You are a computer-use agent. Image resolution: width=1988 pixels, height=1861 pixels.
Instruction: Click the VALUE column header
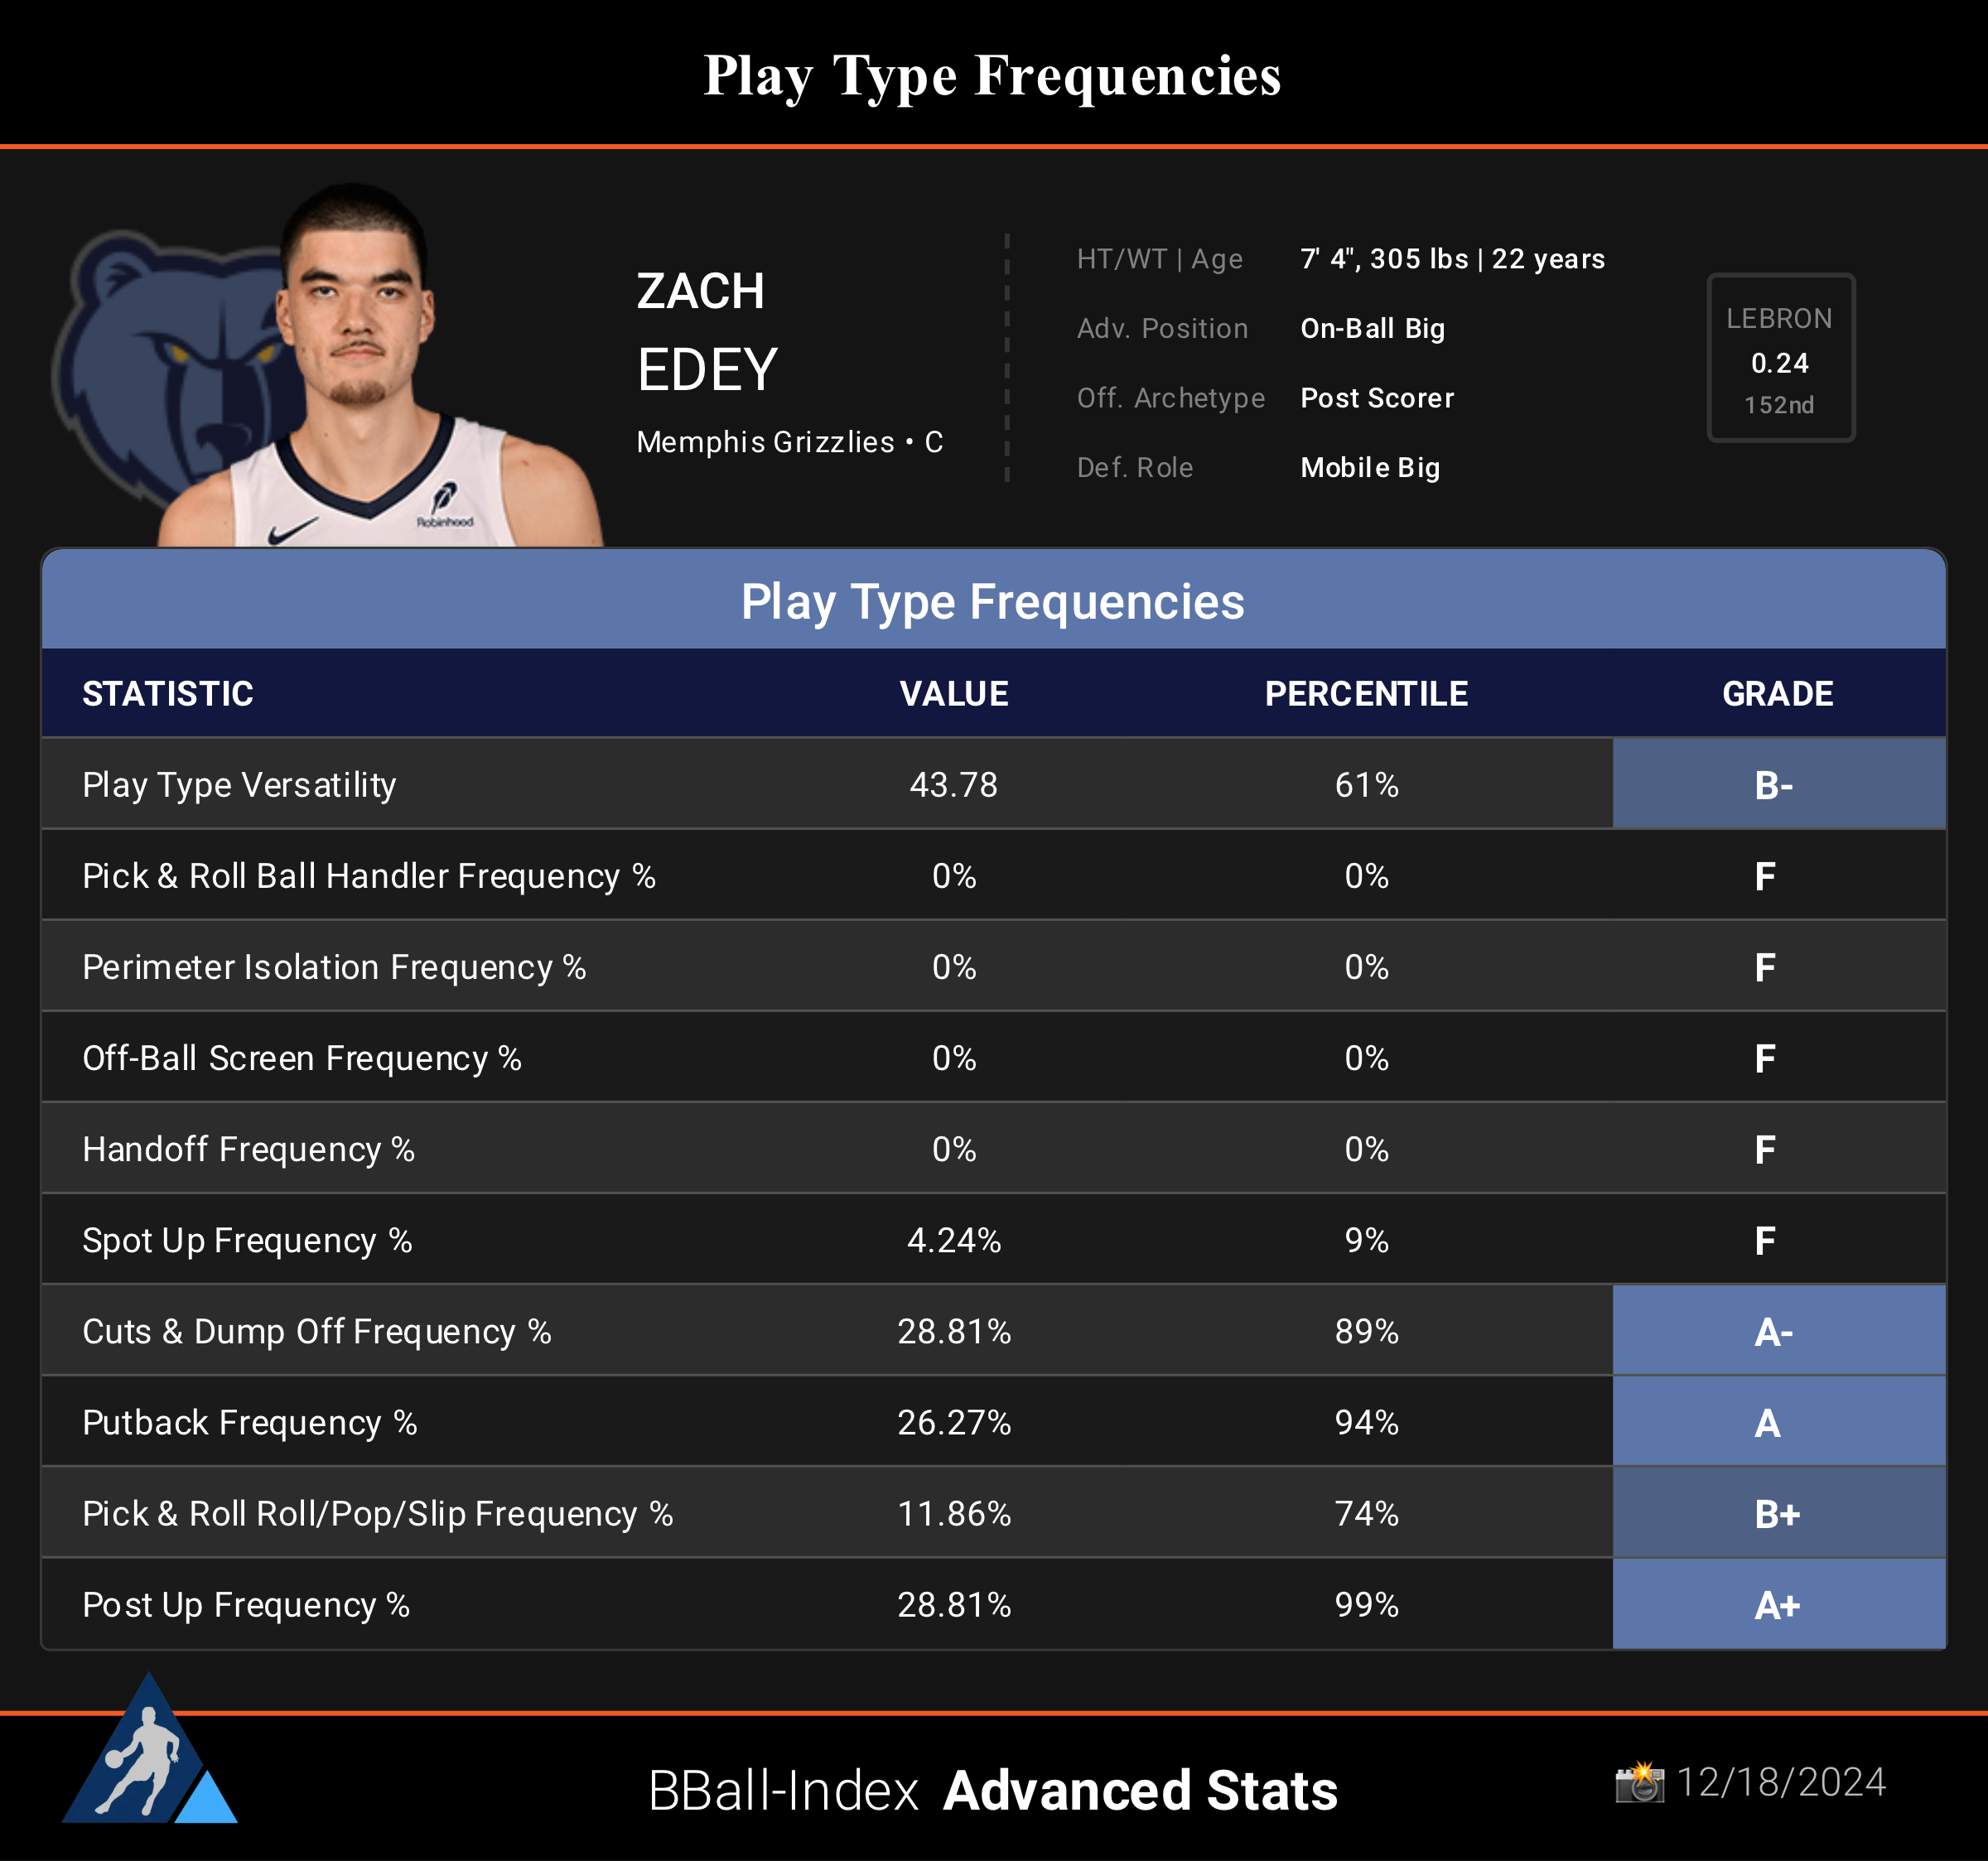pyautogui.click(x=953, y=693)
